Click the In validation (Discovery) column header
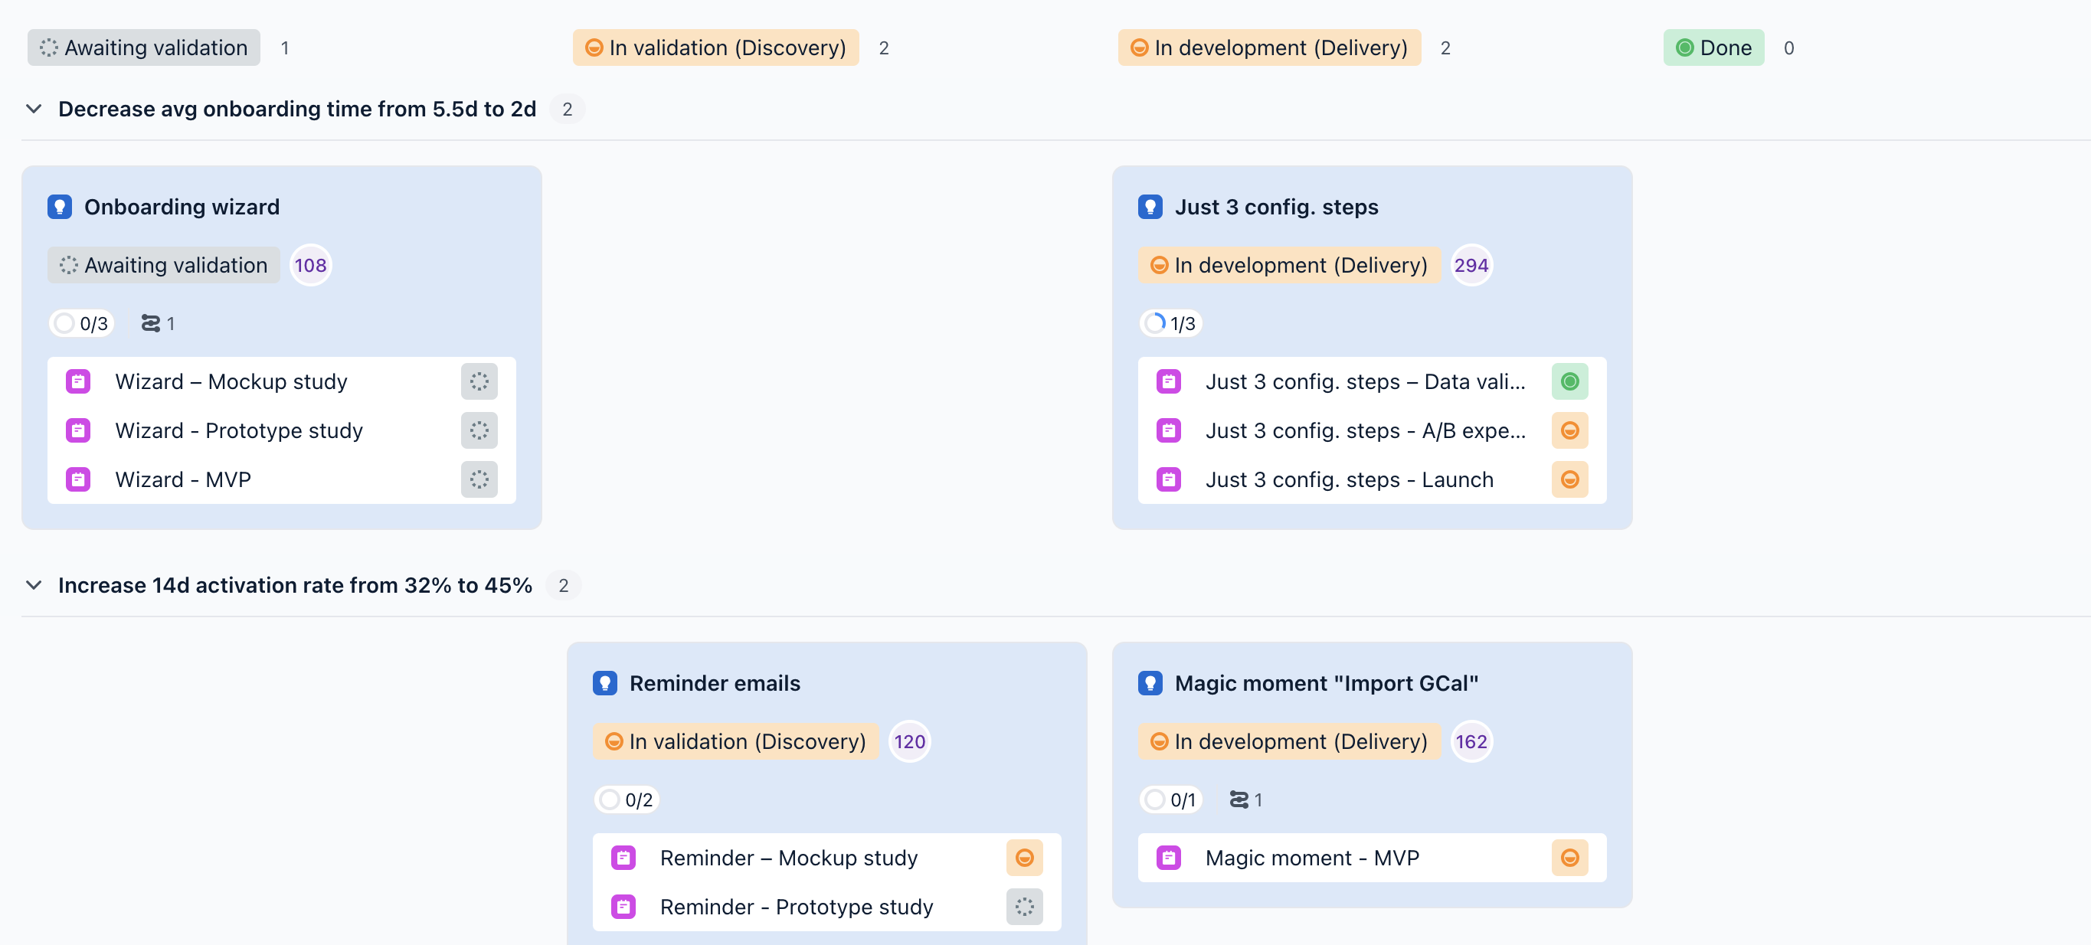This screenshot has height=945, width=2091. pos(715,48)
